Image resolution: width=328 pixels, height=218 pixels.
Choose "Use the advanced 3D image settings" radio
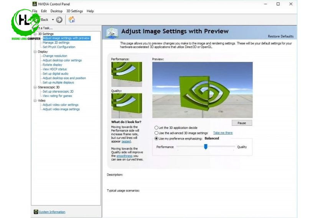(x=156, y=133)
